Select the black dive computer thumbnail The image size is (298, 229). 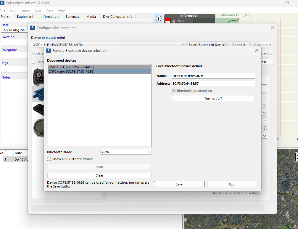[x=38, y=110]
